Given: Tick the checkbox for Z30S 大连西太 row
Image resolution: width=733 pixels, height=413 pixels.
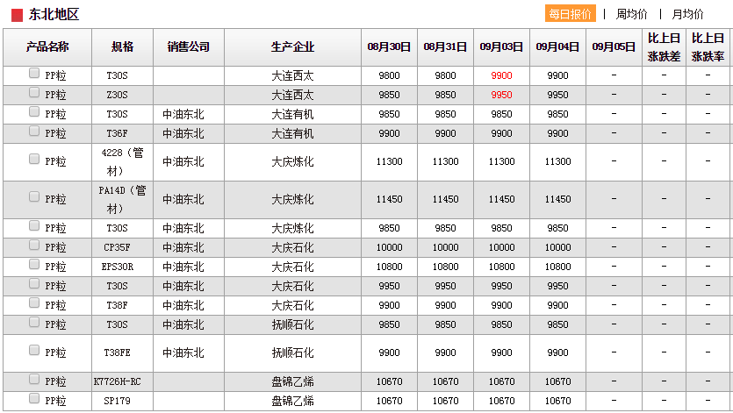Looking at the screenshot, I should pyautogui.click(x=33, y=92).
